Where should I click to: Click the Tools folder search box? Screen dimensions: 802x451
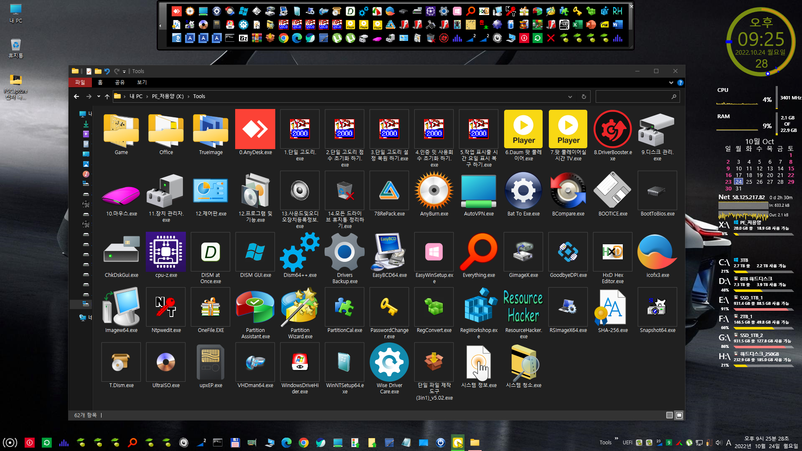point(637,96)
